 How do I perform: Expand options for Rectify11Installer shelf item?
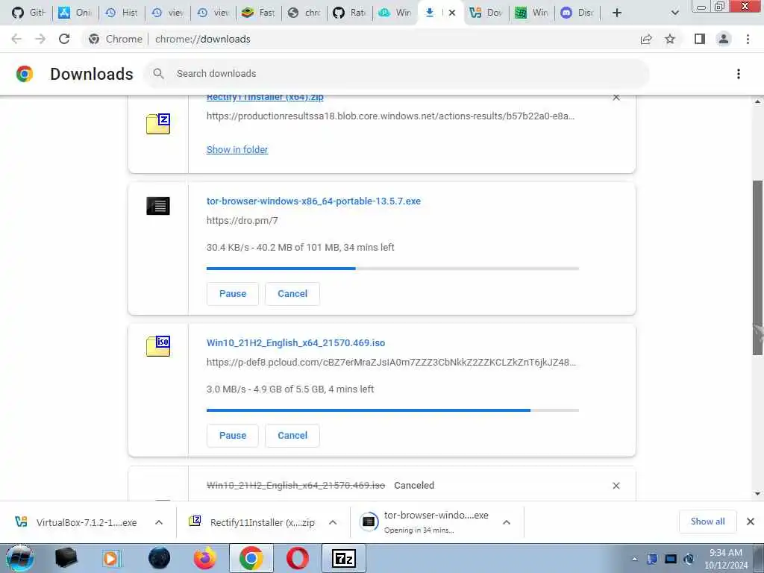[x=333, y=522]
